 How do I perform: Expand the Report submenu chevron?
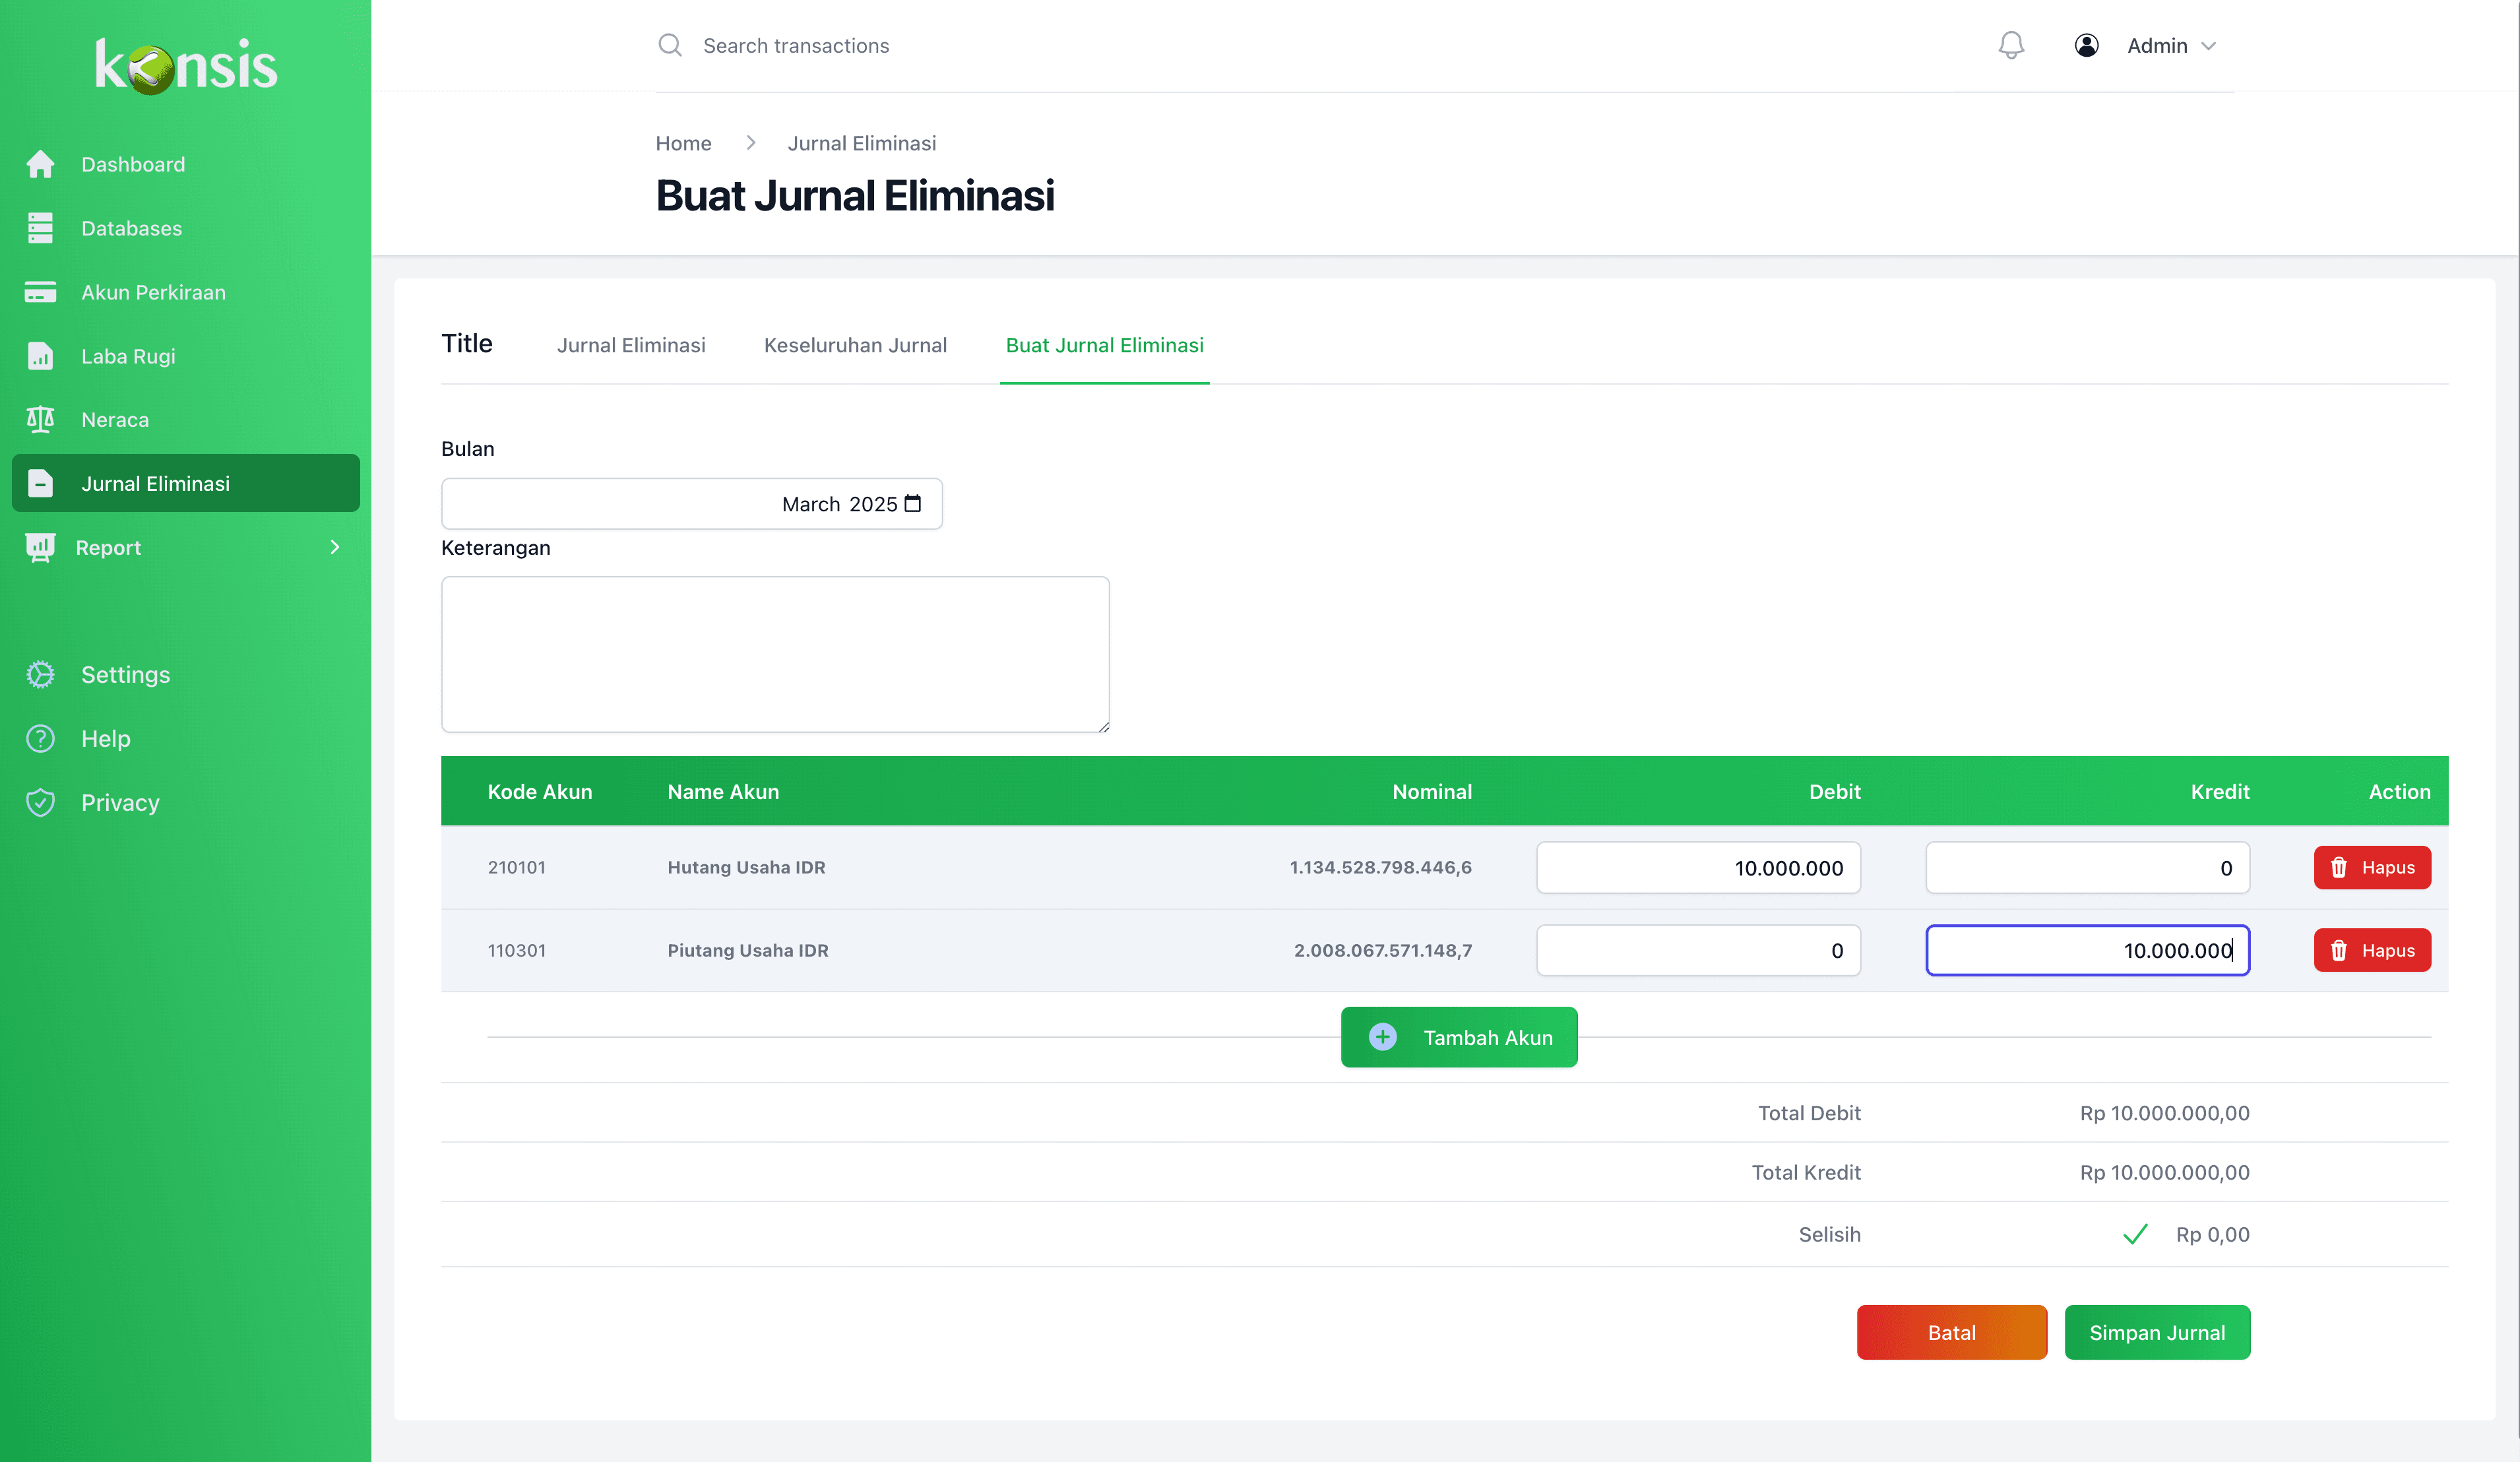tap(335, 547)
